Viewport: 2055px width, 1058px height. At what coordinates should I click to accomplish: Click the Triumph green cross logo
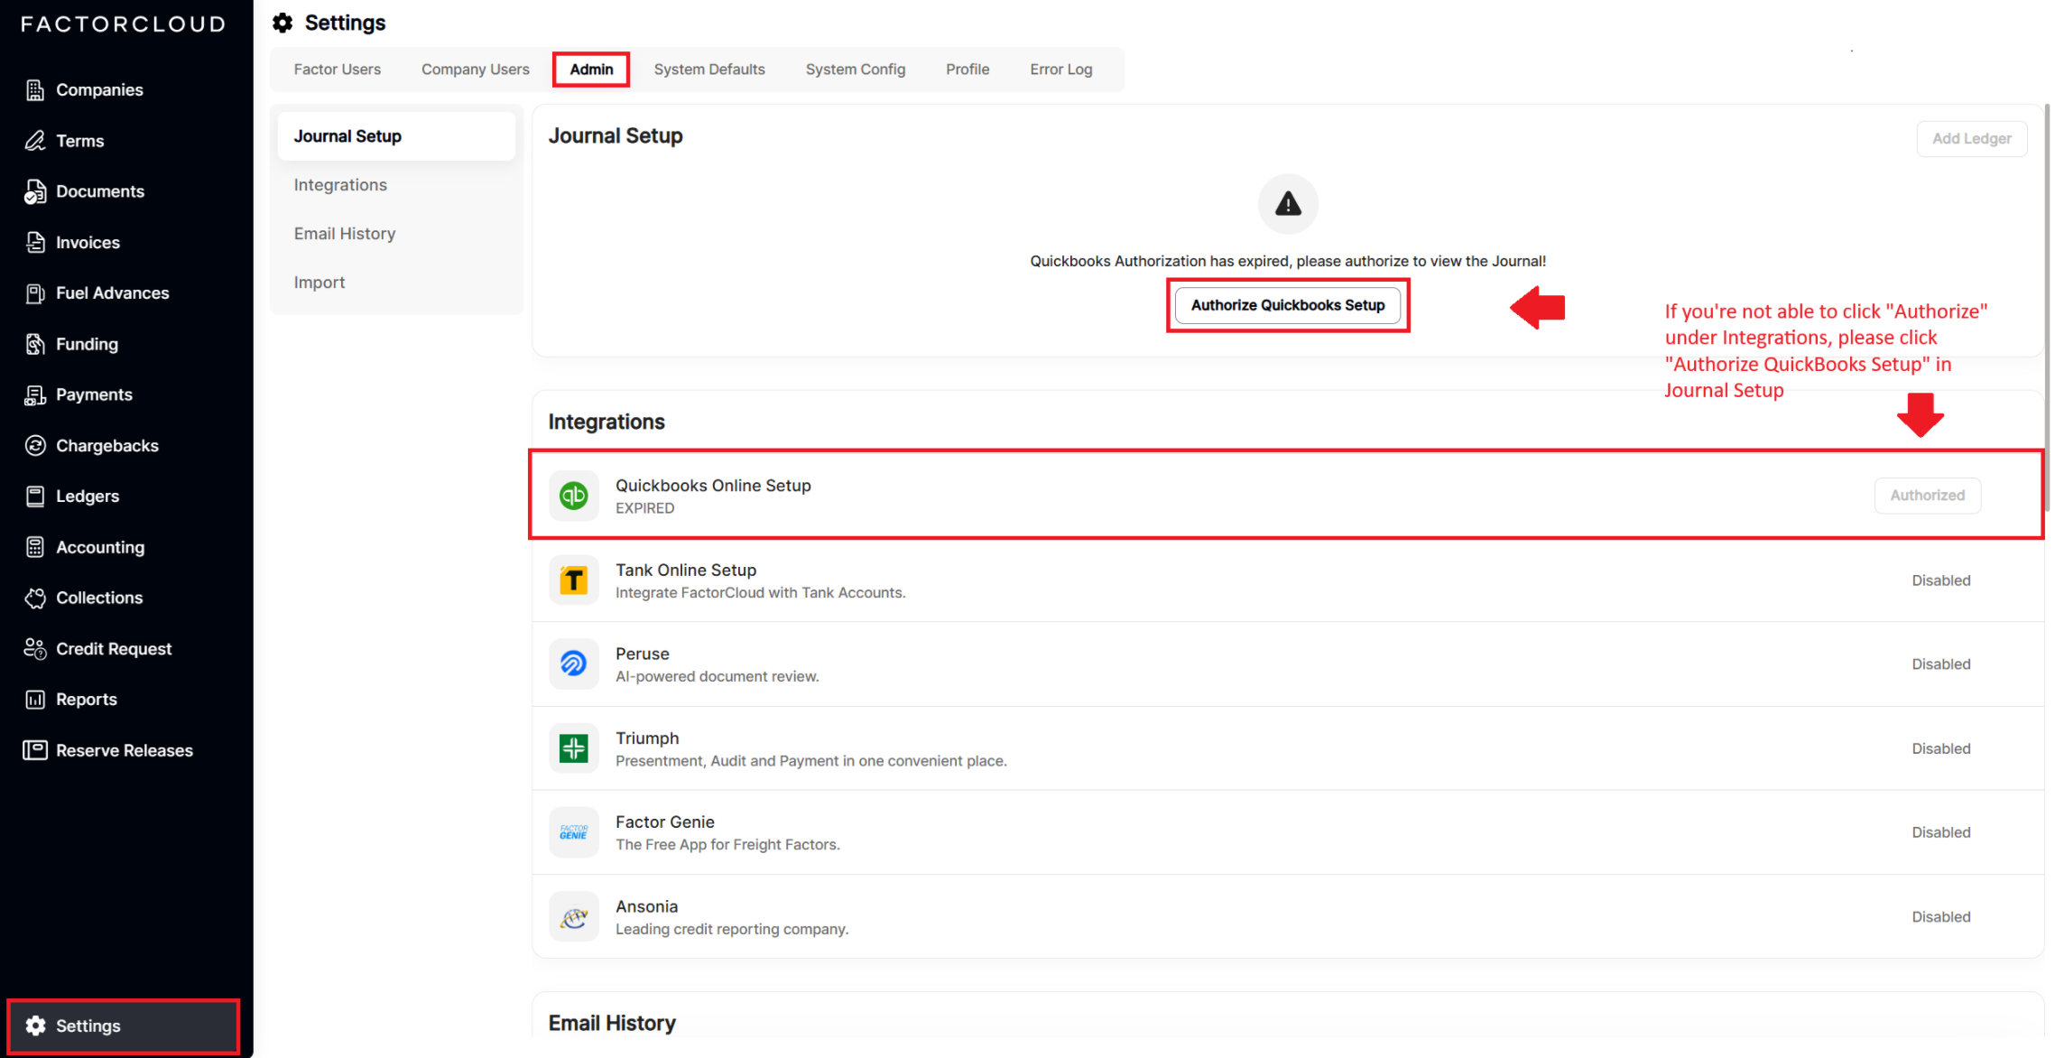573,748
